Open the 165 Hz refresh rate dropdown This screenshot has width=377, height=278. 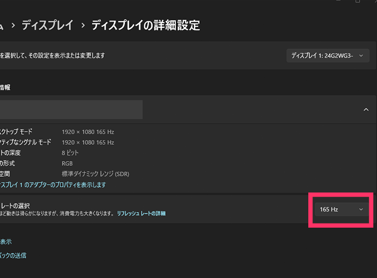pos(341,209)
